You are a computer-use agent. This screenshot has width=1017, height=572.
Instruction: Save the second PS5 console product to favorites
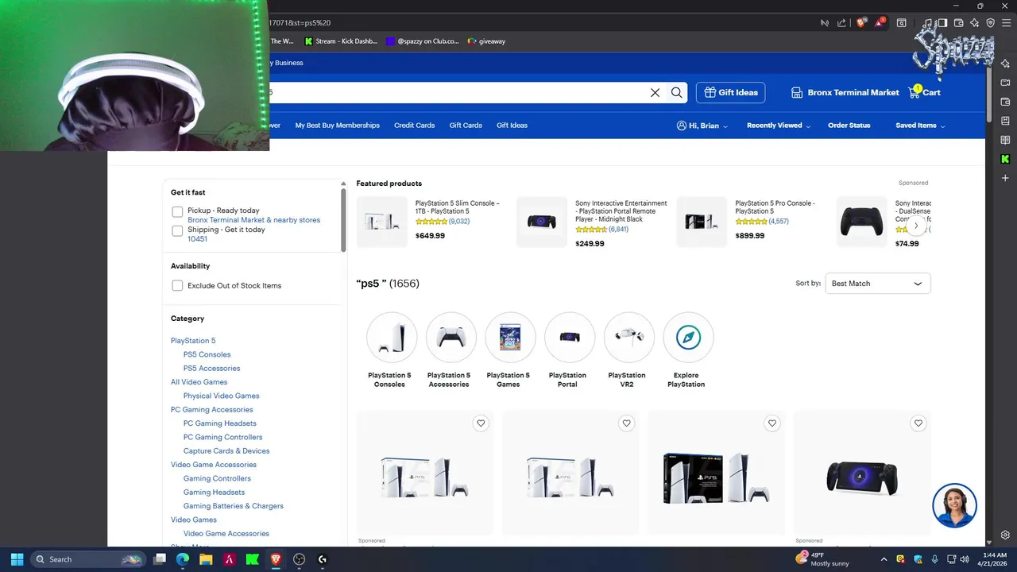coord(626,423)
